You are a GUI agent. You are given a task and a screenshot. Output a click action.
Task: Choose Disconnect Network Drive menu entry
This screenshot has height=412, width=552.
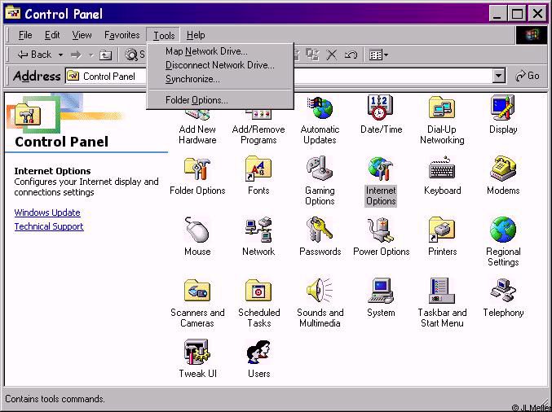(x=220, y=65)
